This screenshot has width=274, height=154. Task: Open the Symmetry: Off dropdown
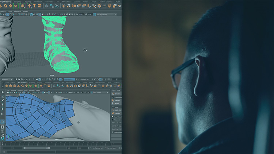coord(85,80)
